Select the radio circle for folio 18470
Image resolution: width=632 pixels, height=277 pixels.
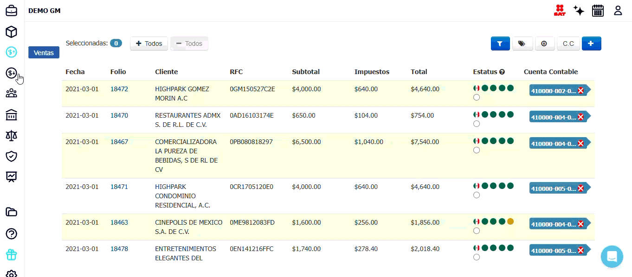pyautogui.click(x=477, y=124)
